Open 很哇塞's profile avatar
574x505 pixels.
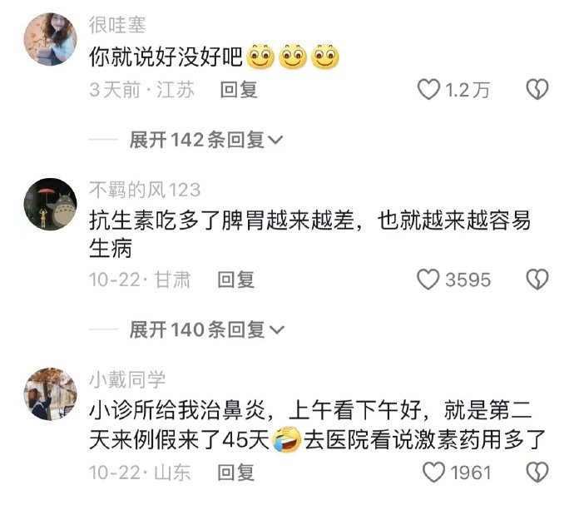50,39
